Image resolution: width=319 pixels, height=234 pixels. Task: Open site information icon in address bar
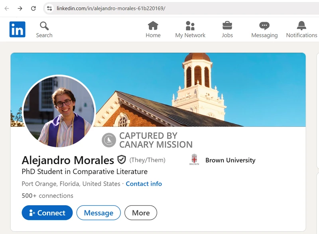coord(49,8)
